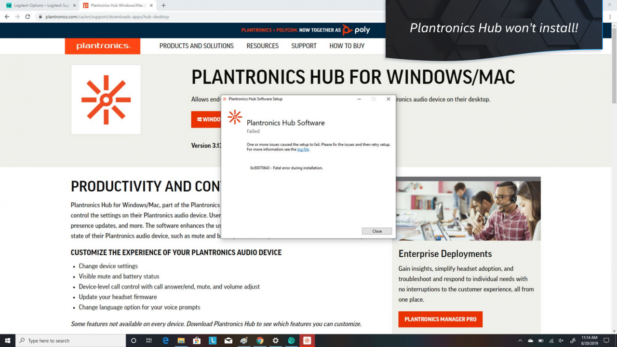
Task: Click the taskbar clock showing 11:14 AM
Action: tap(589, 340)
